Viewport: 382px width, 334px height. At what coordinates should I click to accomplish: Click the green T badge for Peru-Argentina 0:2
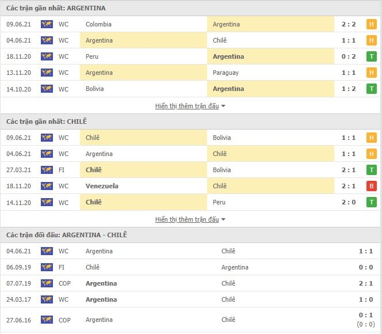pos(371,56)
